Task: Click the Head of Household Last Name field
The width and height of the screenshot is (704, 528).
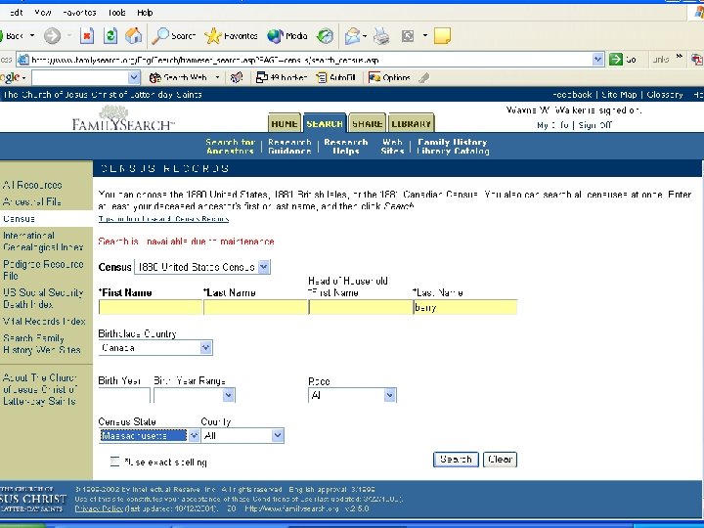Action: tap(465, 307)
